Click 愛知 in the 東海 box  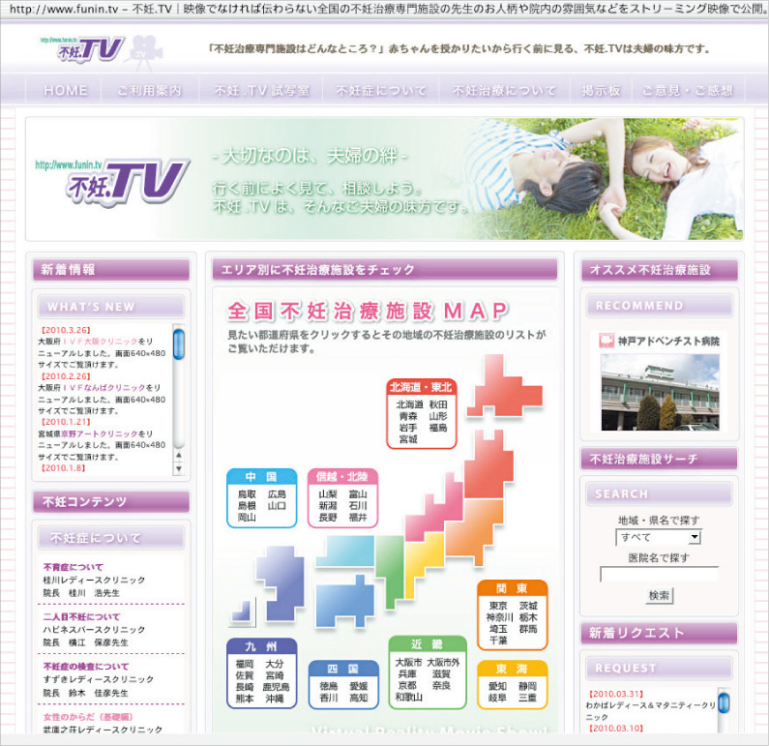click(x=497, y=686)
